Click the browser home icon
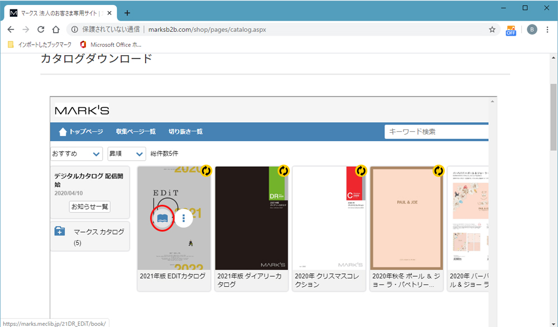The image size is (558, 327). coord(56,30)
